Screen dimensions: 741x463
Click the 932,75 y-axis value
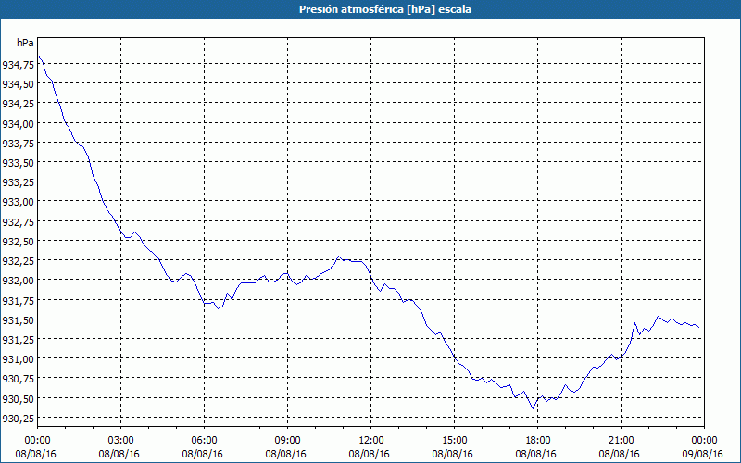coord(19,222)
